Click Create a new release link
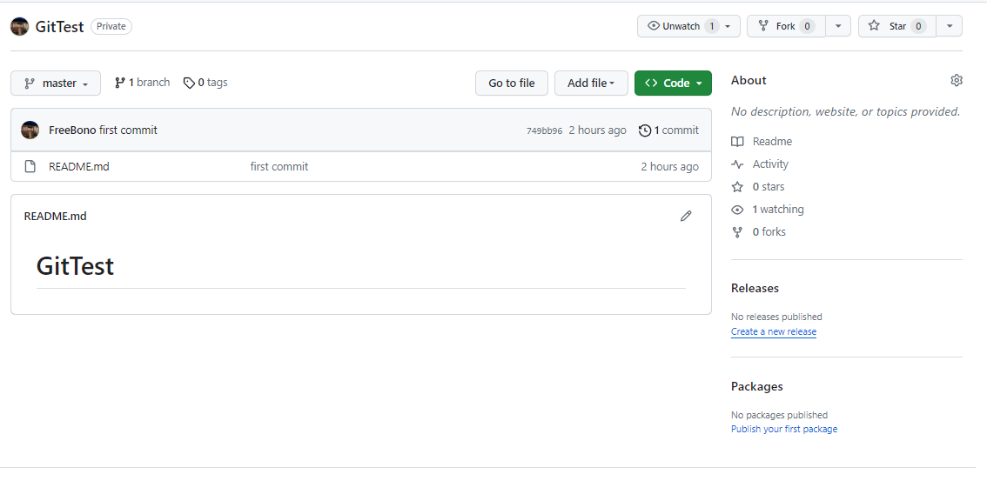The width and height of the screenshot is (987, 481). (774, 331)
